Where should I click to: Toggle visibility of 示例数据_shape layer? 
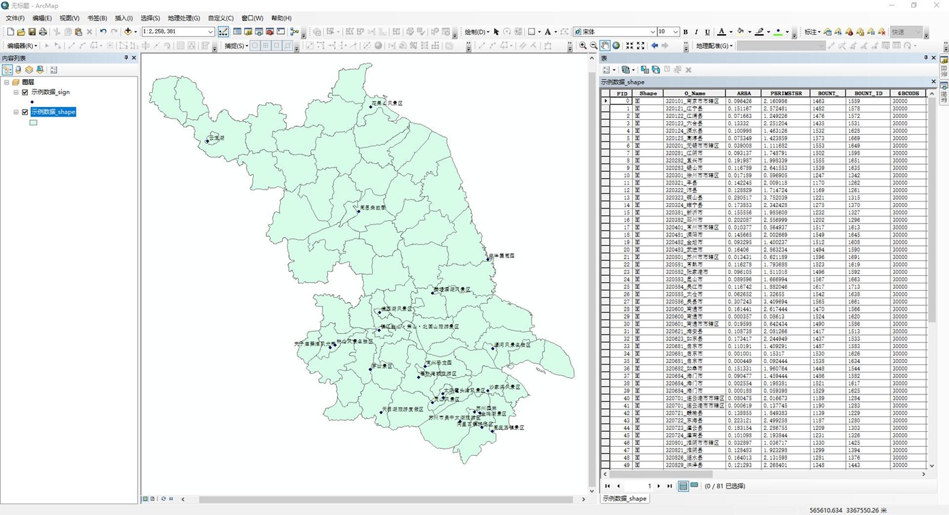(x=25, y=112)
